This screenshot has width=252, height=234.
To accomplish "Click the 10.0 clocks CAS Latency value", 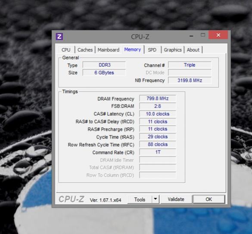I will 158,114.
